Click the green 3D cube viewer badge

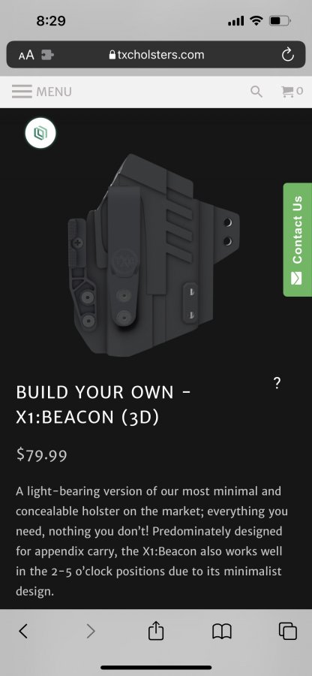point(40,133)
